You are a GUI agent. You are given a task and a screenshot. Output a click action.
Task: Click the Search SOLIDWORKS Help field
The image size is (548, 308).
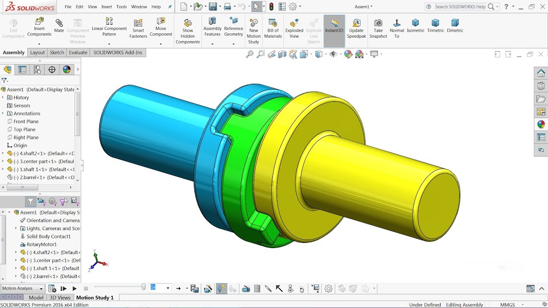(460, 7)
